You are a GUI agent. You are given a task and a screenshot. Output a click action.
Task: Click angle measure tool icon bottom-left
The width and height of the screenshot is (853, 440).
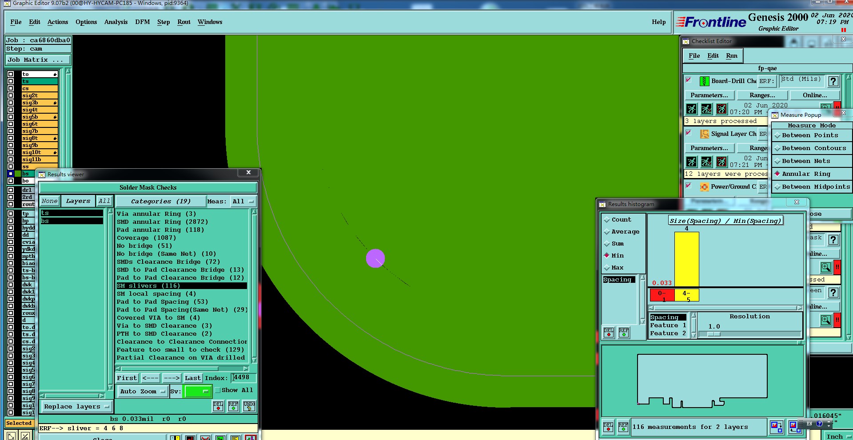coord(26,436)
